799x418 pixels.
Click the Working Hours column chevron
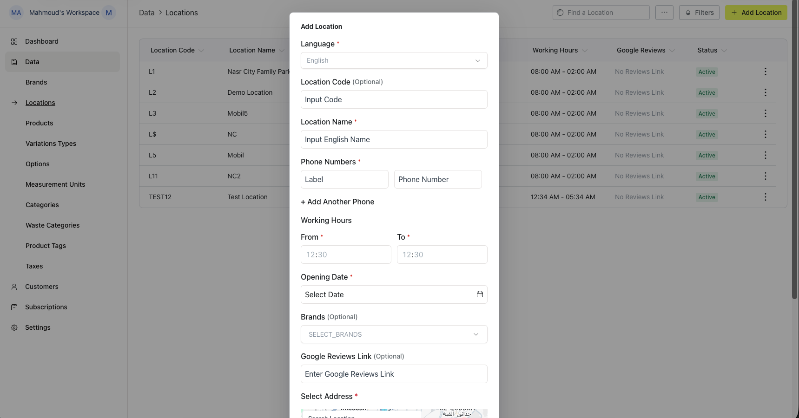click(x=585, y=51)
